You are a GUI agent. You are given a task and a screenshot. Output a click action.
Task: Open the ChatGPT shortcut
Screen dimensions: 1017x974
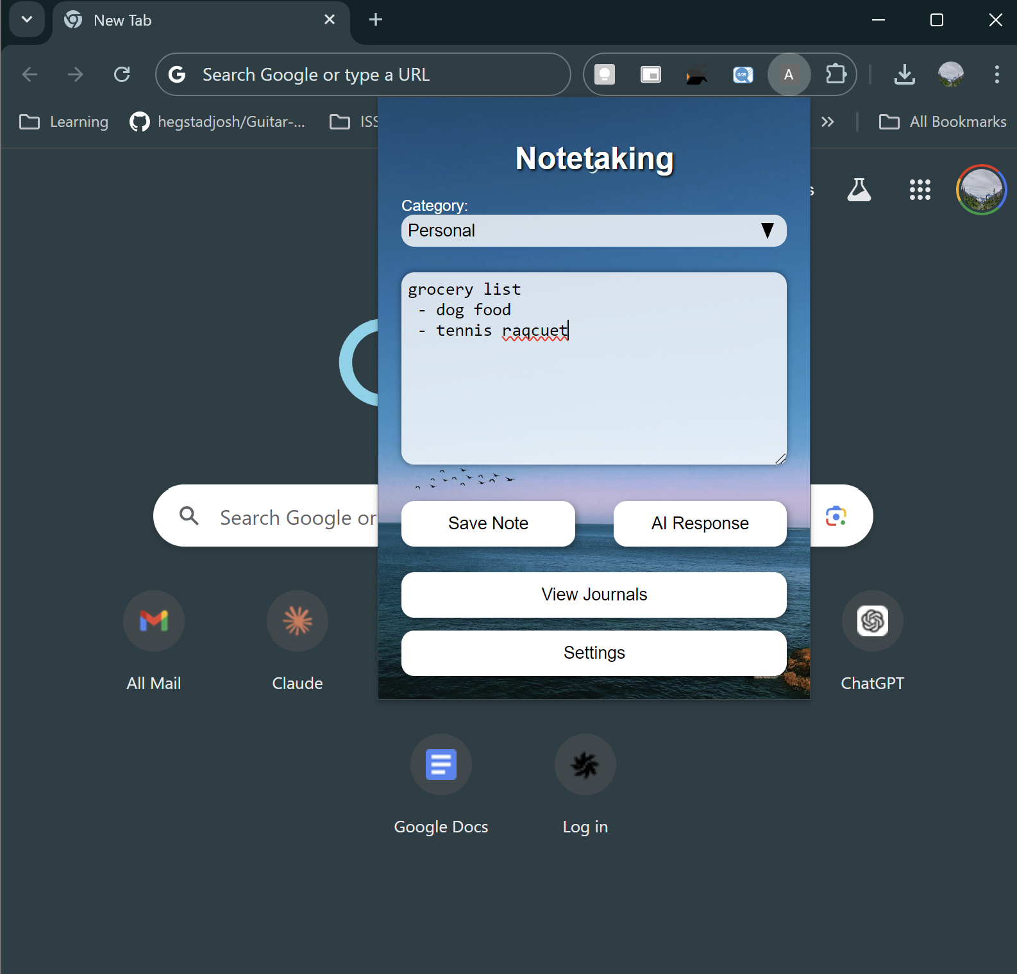coord(873,641)
